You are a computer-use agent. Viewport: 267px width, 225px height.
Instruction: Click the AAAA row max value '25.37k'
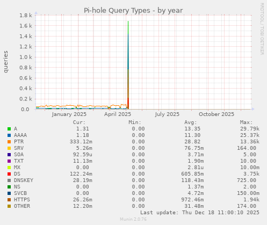[x=250, y=135]
